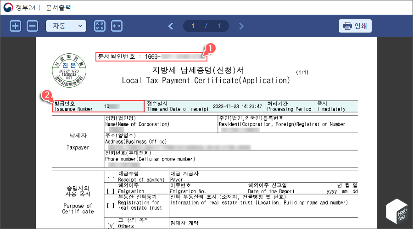Open the 자동 zoom level dropdown

click(x=66, y=26)
